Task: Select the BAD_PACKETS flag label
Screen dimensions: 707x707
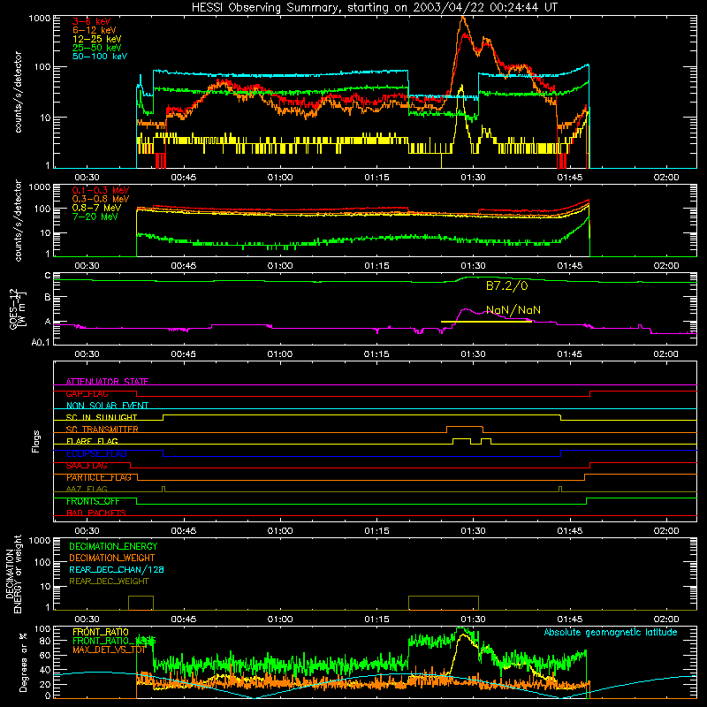Action: (96, 513)
